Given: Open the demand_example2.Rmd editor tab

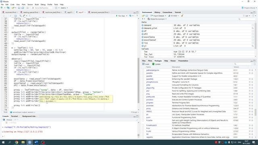Looking at the screenshot, I should click(x=100, y=12).
